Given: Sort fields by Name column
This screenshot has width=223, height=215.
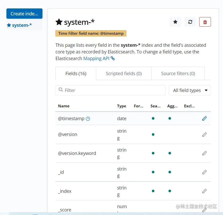Looking at the screenshot, I should point(64,106).
